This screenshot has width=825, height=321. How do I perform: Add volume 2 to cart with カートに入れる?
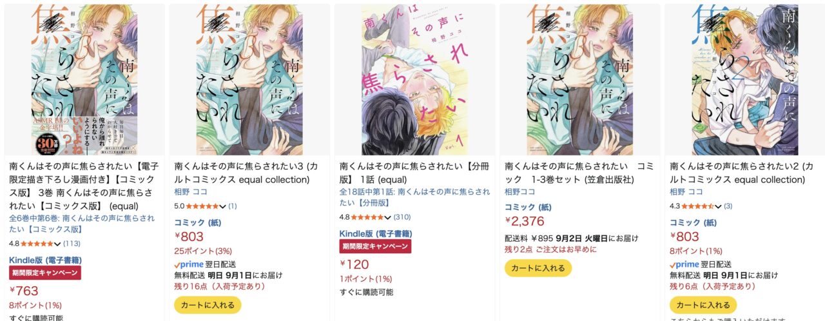pos(703,305)
